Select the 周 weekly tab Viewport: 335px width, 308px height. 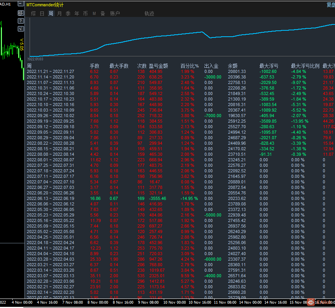51,14
